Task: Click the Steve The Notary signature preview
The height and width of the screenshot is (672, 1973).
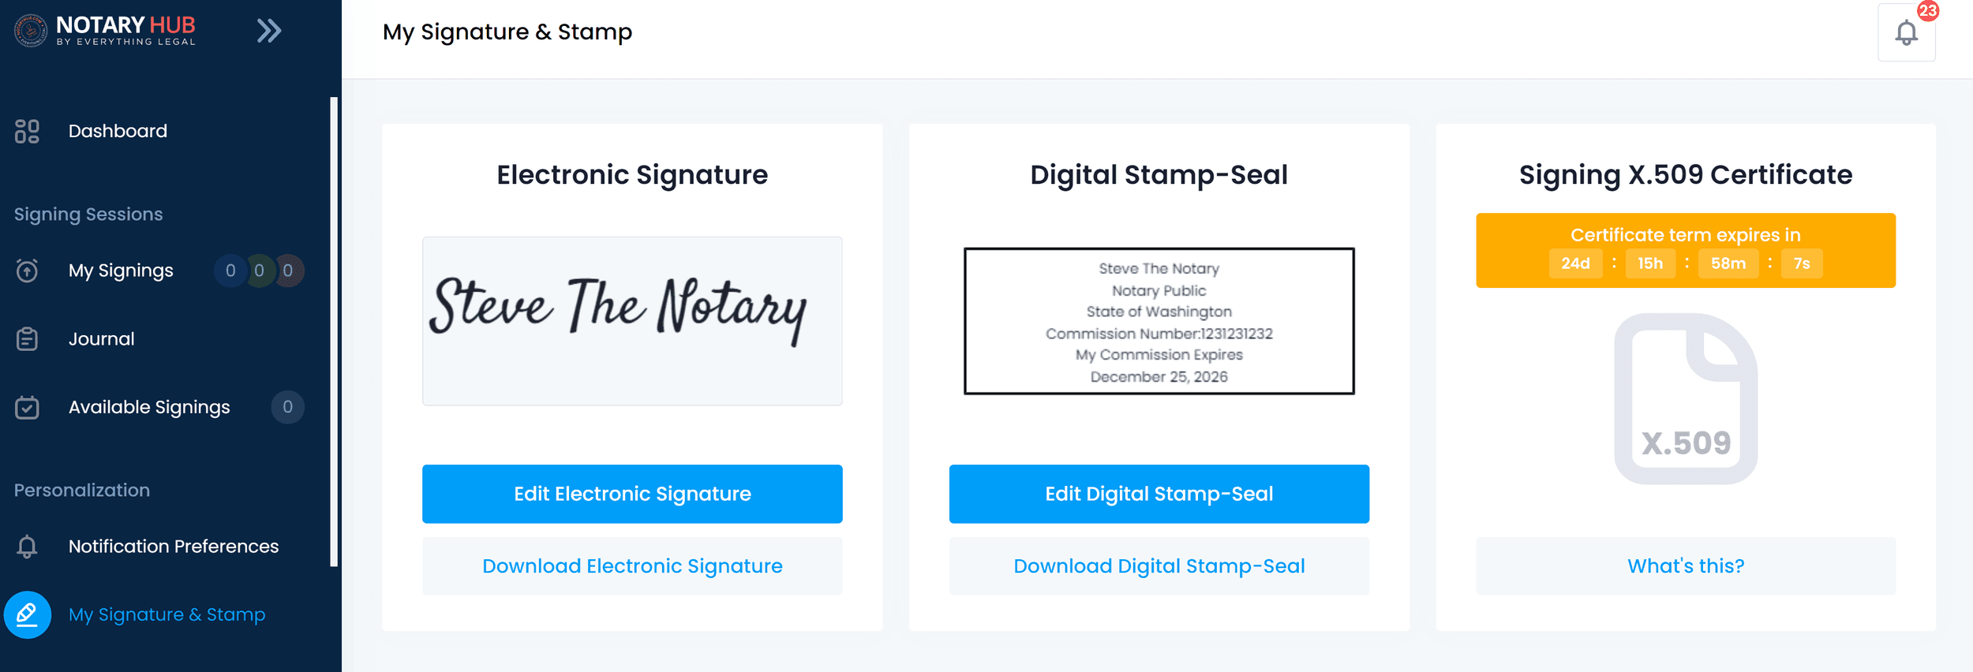Action: click(x=632, y=320)
